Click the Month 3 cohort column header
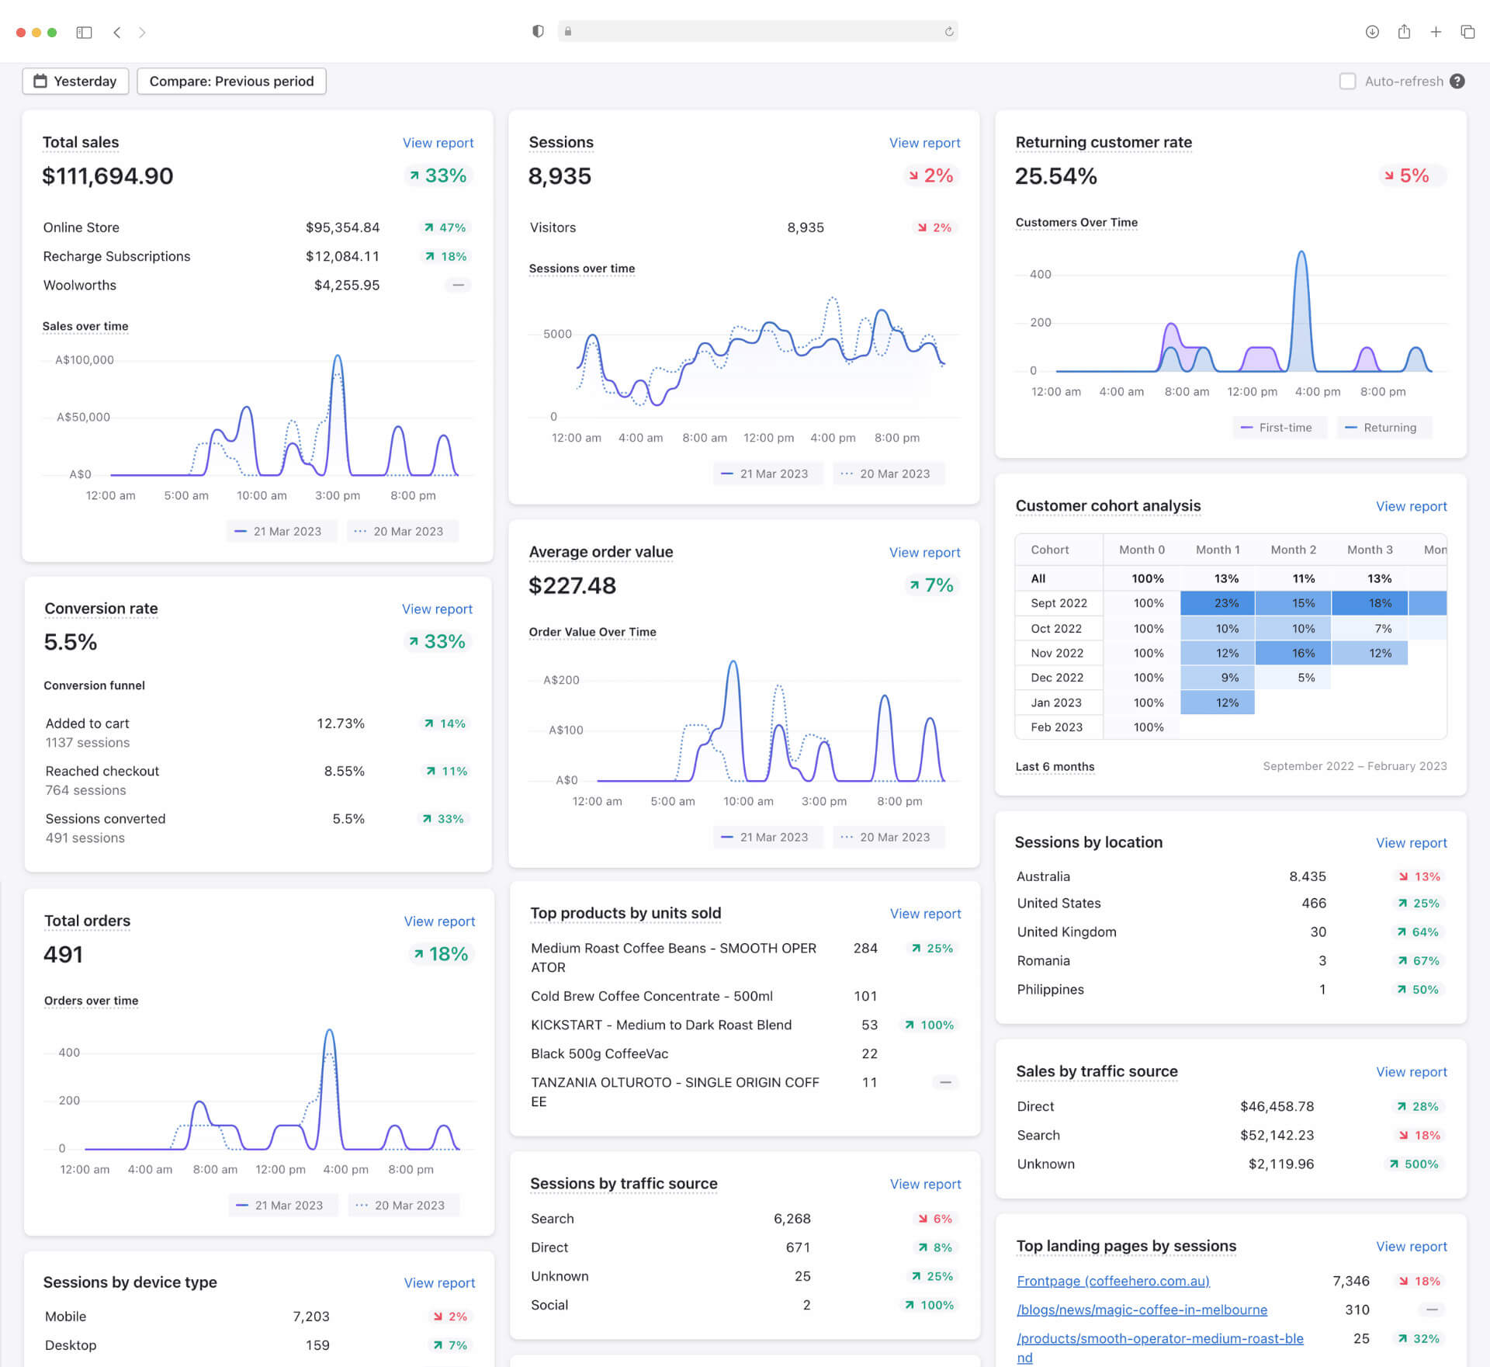Screen dimensions: 1490x1367 coord(1370,550)
